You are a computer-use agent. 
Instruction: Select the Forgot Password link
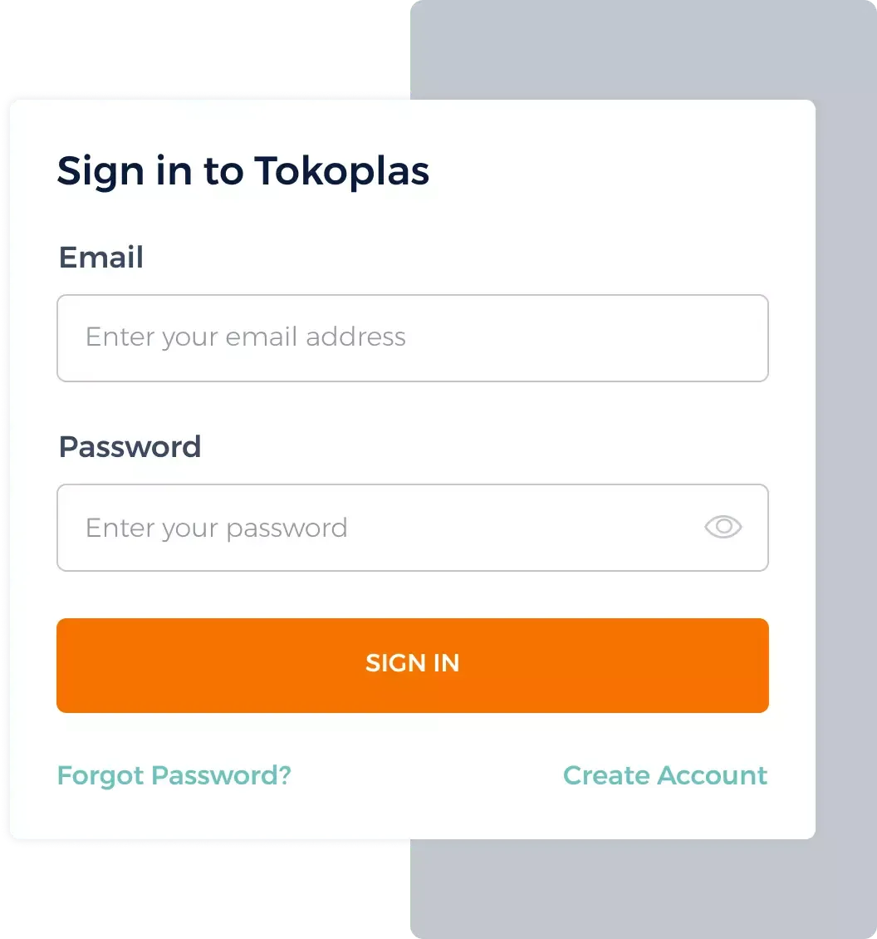tap(174, 774)
